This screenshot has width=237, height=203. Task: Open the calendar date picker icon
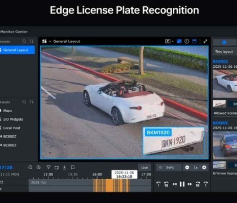[x=57, y=167]
